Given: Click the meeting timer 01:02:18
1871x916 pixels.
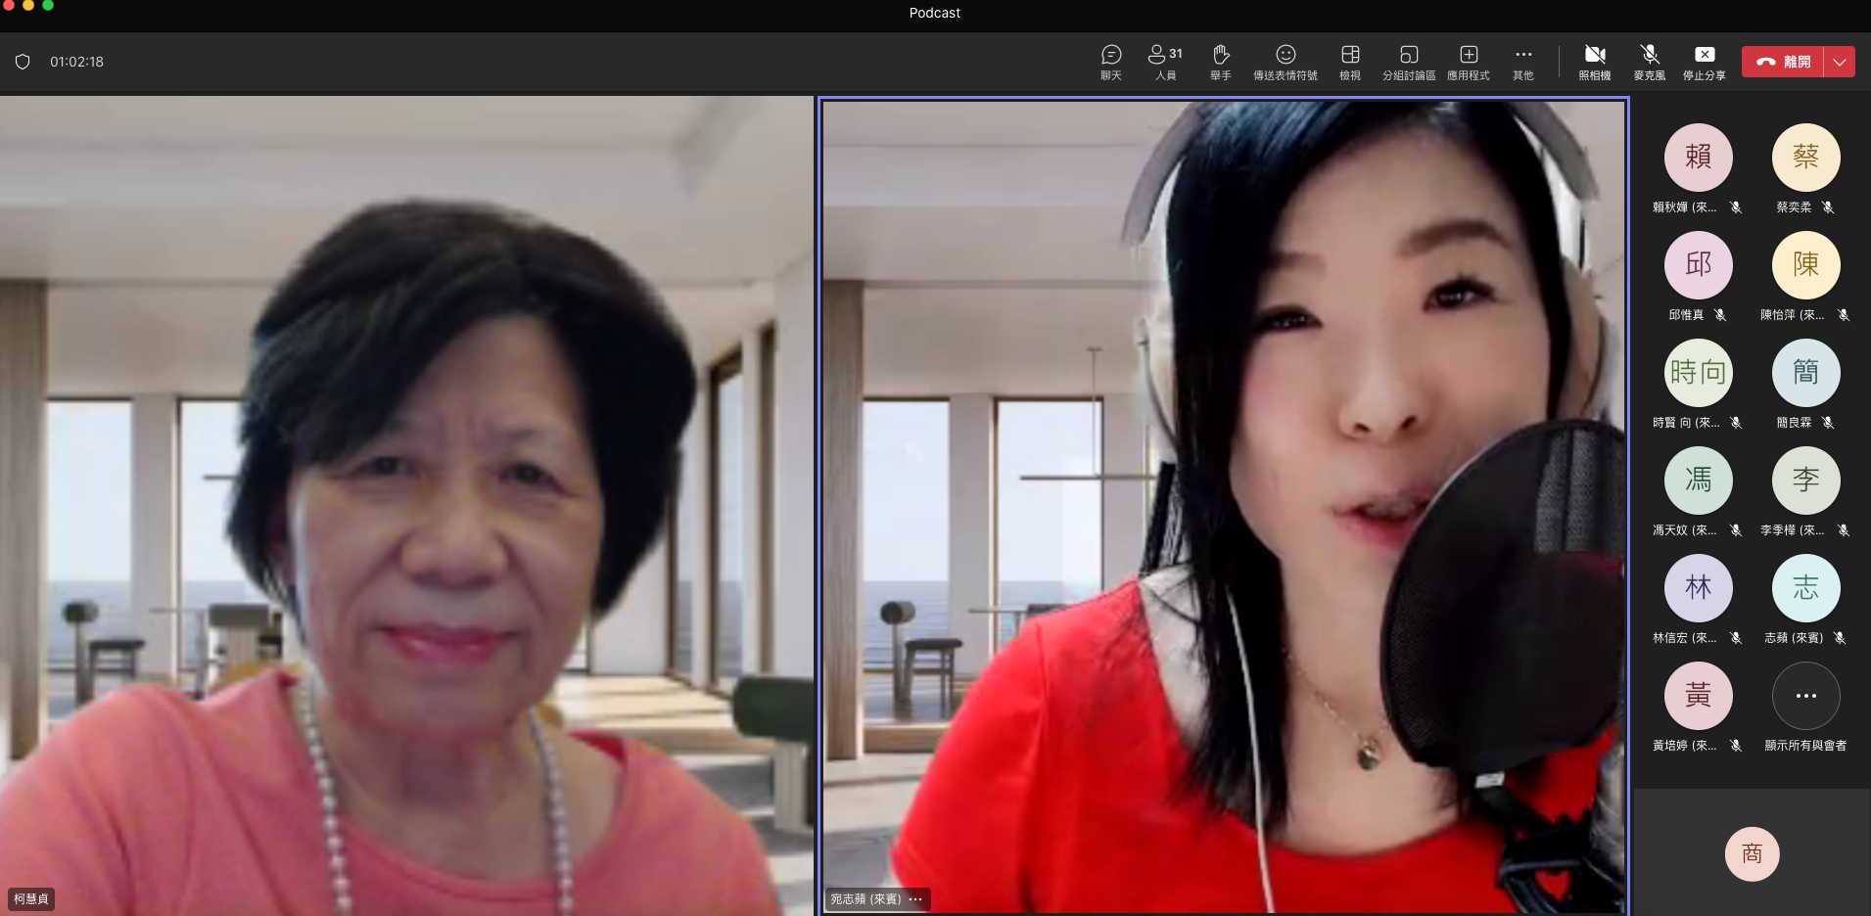Looking at the screenshot, I should 76,62.
